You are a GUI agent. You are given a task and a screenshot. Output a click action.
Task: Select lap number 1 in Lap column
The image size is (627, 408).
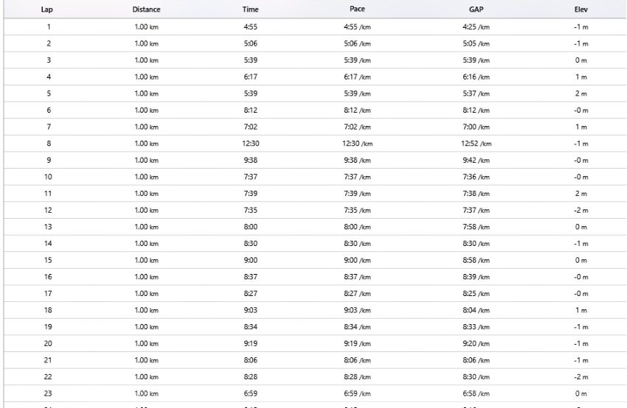pos(49,27)
